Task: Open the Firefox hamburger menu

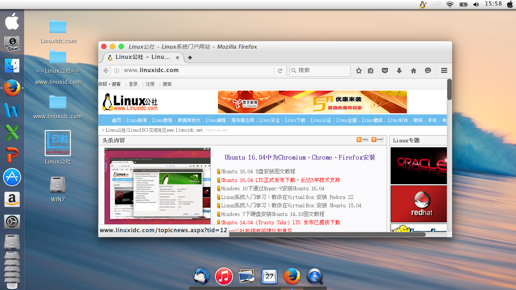Action: [x=444, y=71]
